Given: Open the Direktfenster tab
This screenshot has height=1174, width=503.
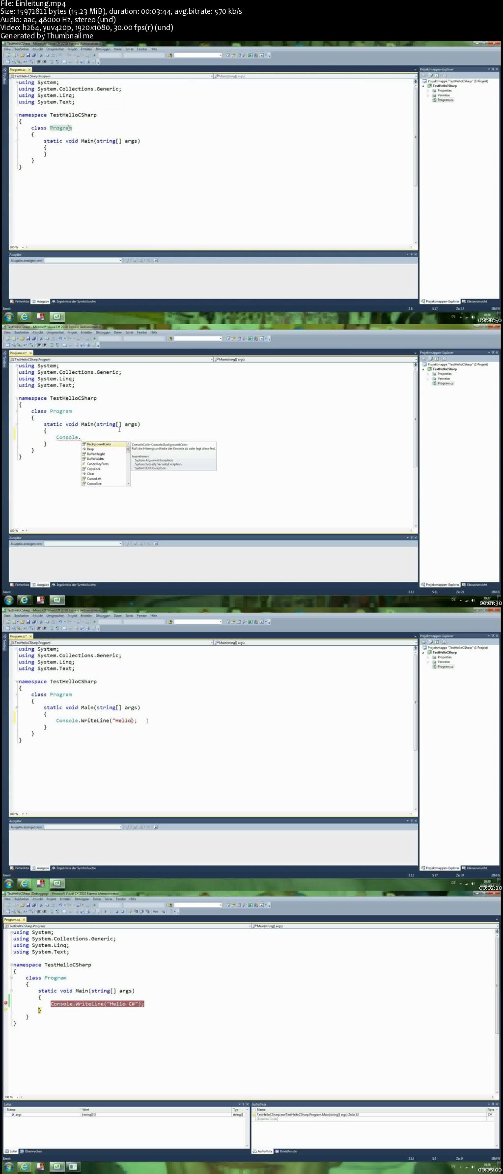Looking at the screenshot, I should tap(286, 1151).
